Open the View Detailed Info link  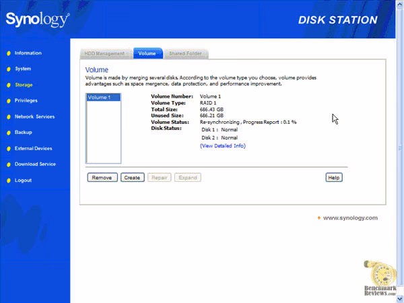pos(223,146)
